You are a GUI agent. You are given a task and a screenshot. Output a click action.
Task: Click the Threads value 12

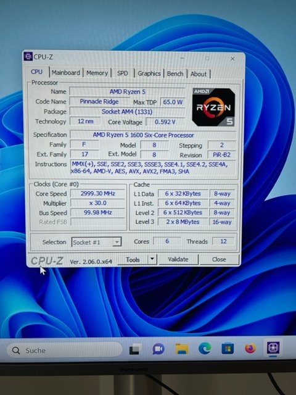click(223, 241)
